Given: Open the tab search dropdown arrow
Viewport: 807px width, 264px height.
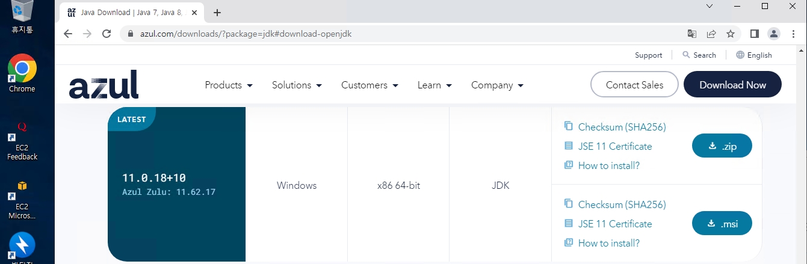Looking at the screenshot, I should (710, 6).
